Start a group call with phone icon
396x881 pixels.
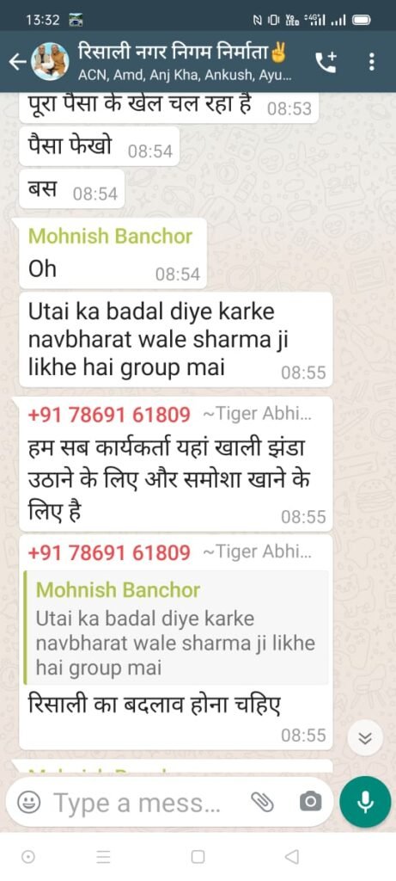pos(327,62)
